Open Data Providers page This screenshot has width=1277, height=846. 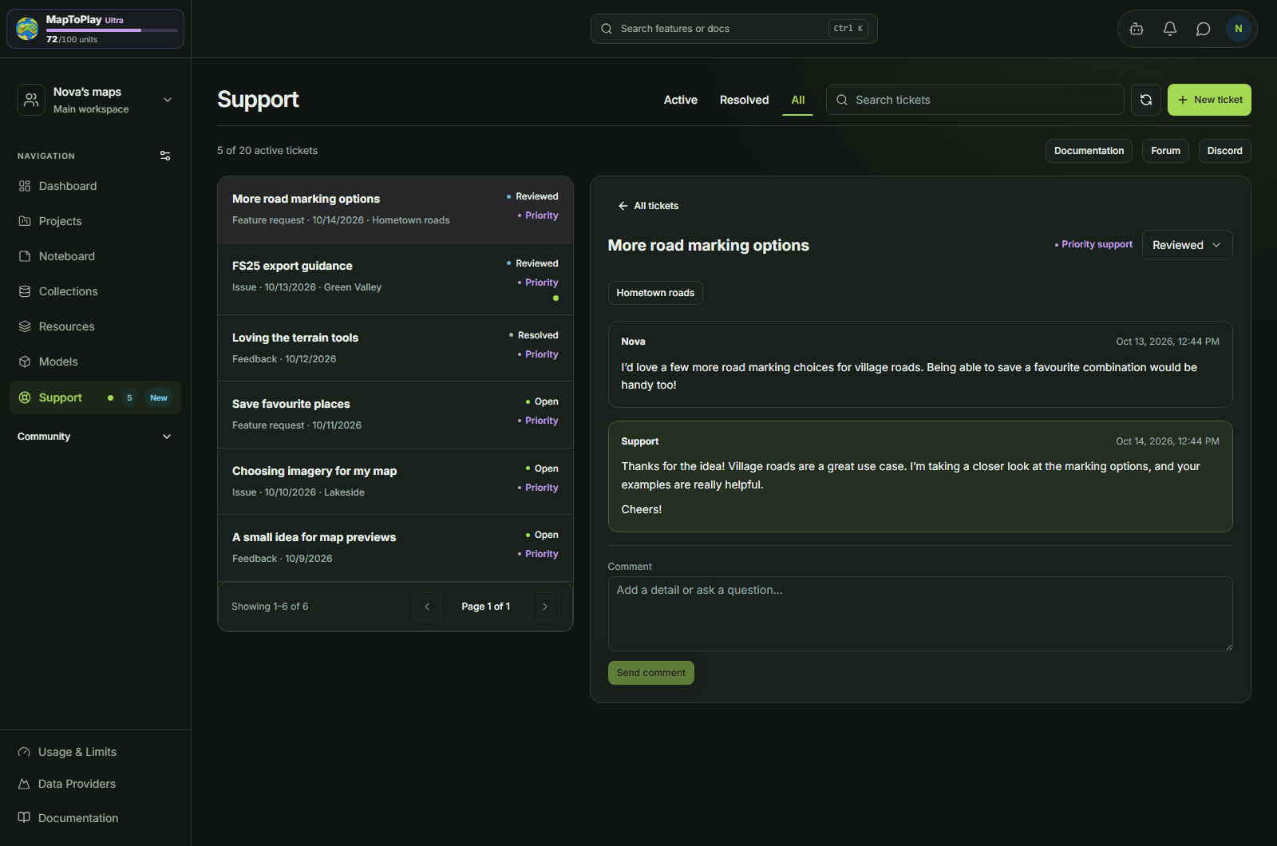(x=95, y=784)
